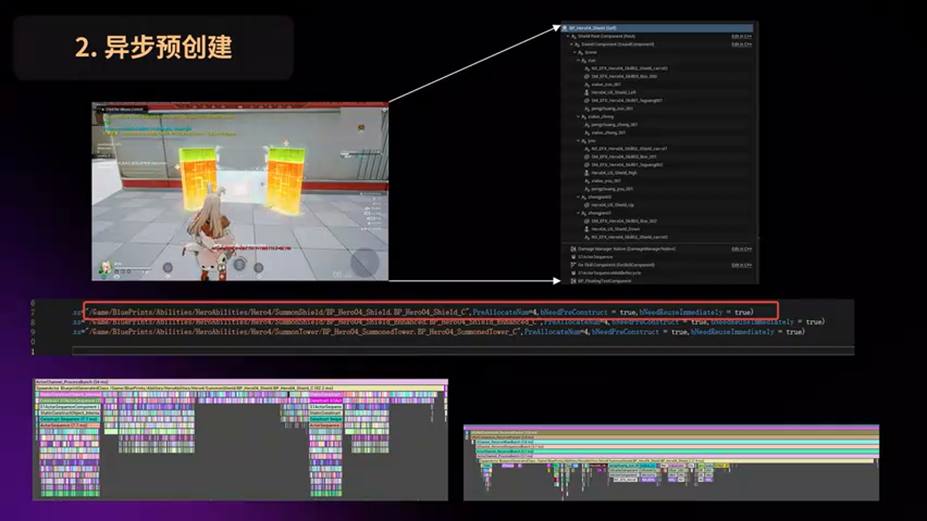Collapse the zhongjian03 expander arrow
Screen dimensions: 927x521
click(577, 213)
